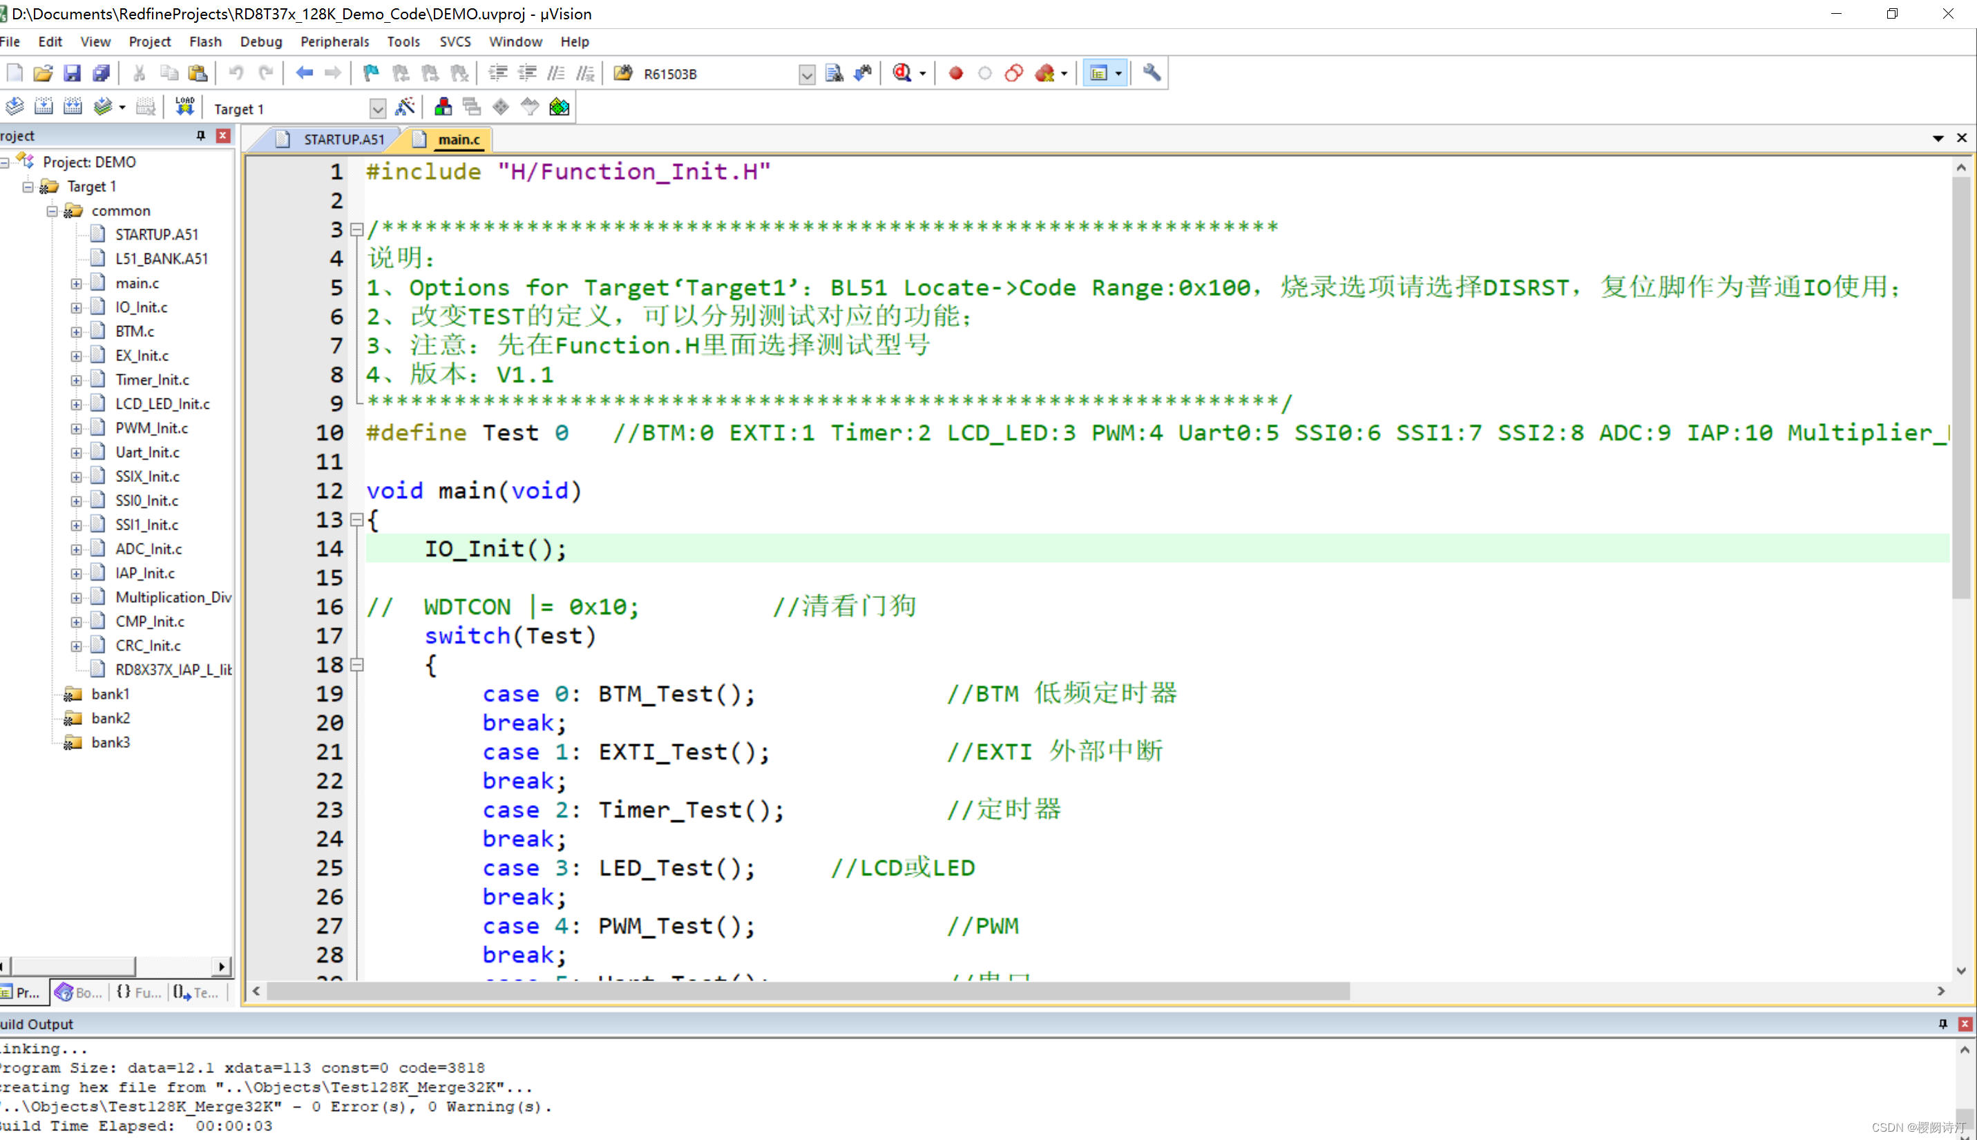The image size is (1977, 1140).
Task: Insert a breakpoint using the red dot icon
Action: tap(955, 74)
